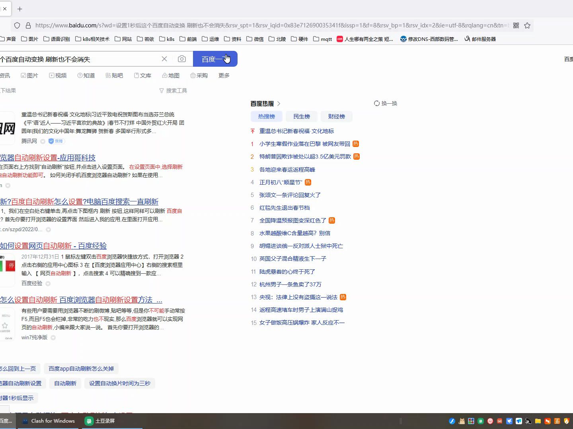Open hot item 特朗普因欺诈被处以罚款

(305, 157)
